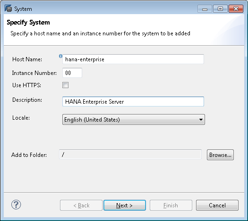Click the System window title icon
This screenshot has width=248, height=221.
pyautogui.click(x=8, y=8)
